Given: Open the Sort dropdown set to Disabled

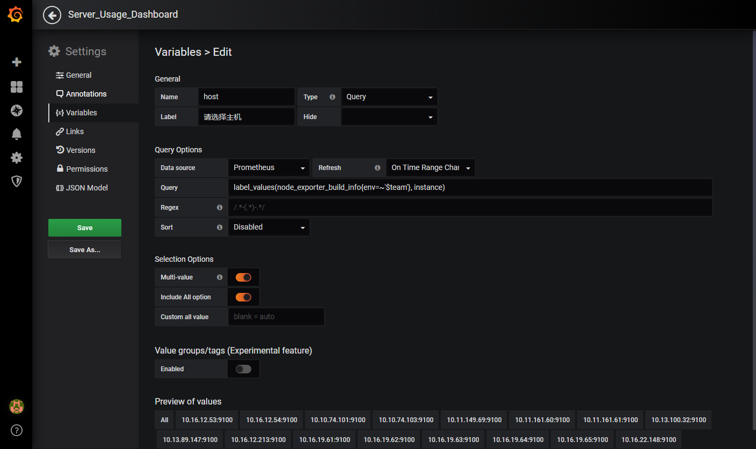Looking at the screenshot, I should [x=268, y=227].
